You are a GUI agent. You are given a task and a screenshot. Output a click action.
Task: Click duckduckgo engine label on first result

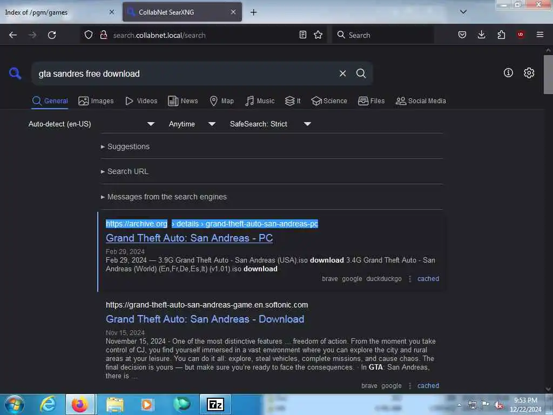384,279
